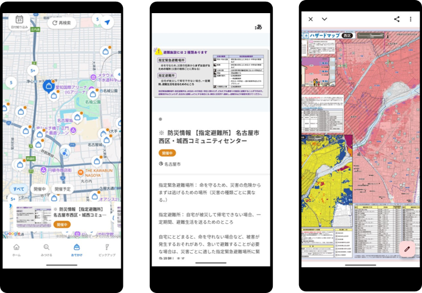Tap the 再検索 button on the map
Image resolution: width=422 pixels, height=293 pixels.
click(x=62, y=23)
